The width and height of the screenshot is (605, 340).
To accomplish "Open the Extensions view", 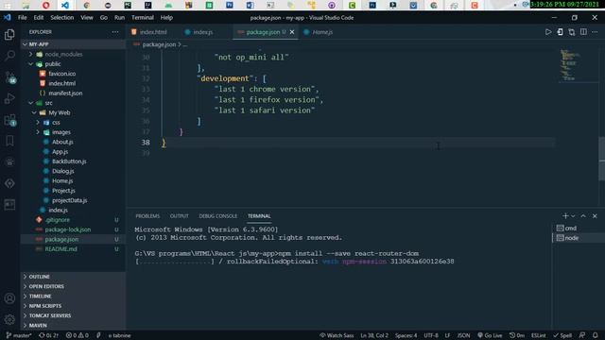I will (9, 120).
